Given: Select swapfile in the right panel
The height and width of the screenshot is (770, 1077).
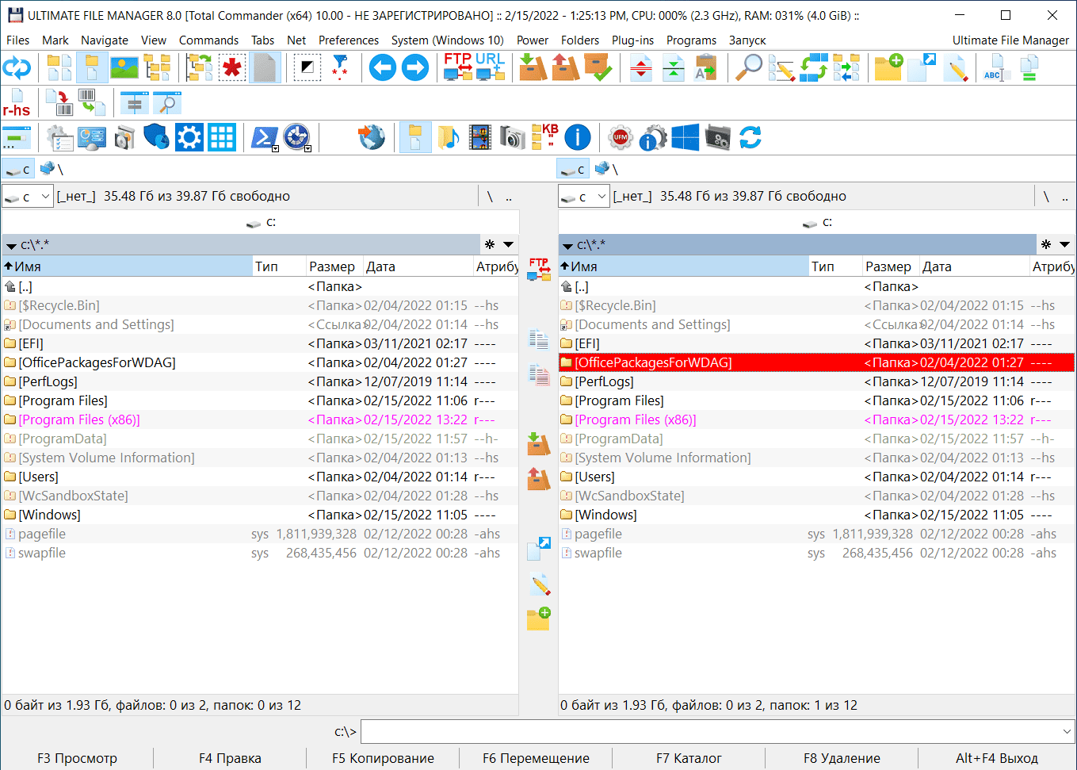Looking at the screenshot, I should click(816, 553).
